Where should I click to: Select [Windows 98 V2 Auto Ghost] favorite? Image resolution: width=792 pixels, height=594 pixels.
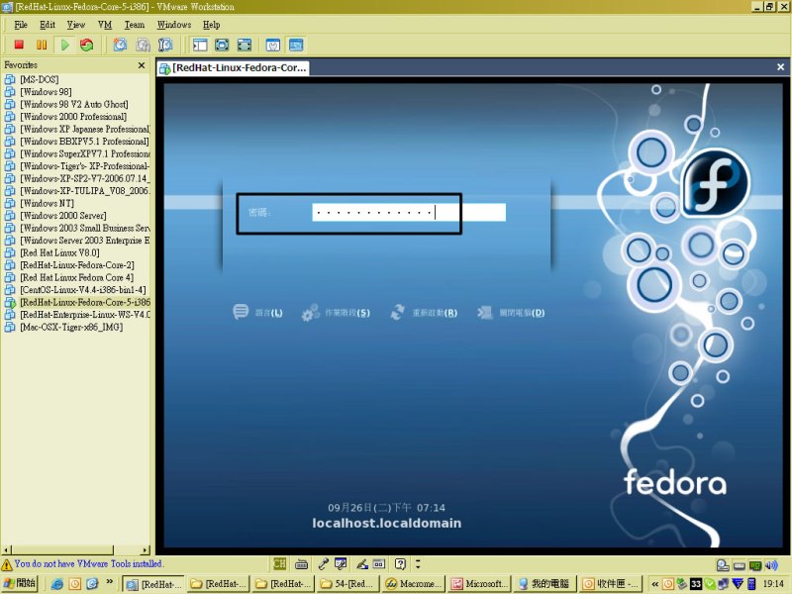[x=74, y=104]
